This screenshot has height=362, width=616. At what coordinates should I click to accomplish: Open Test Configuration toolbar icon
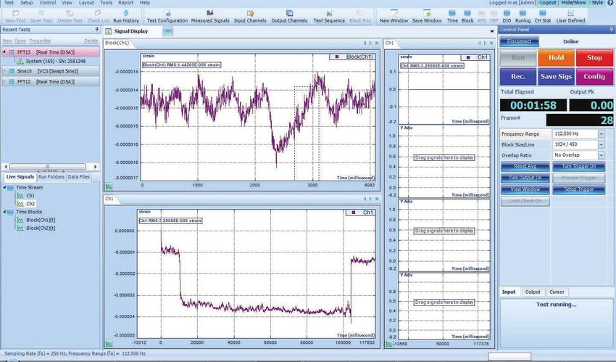point(167,17)
